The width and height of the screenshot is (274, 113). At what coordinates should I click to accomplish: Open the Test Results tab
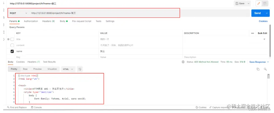coord(49,62)
